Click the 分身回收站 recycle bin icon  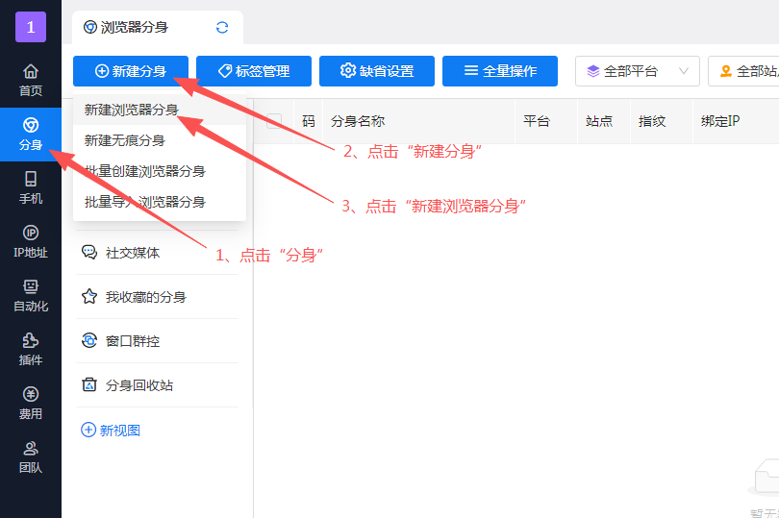coord(89,385)
